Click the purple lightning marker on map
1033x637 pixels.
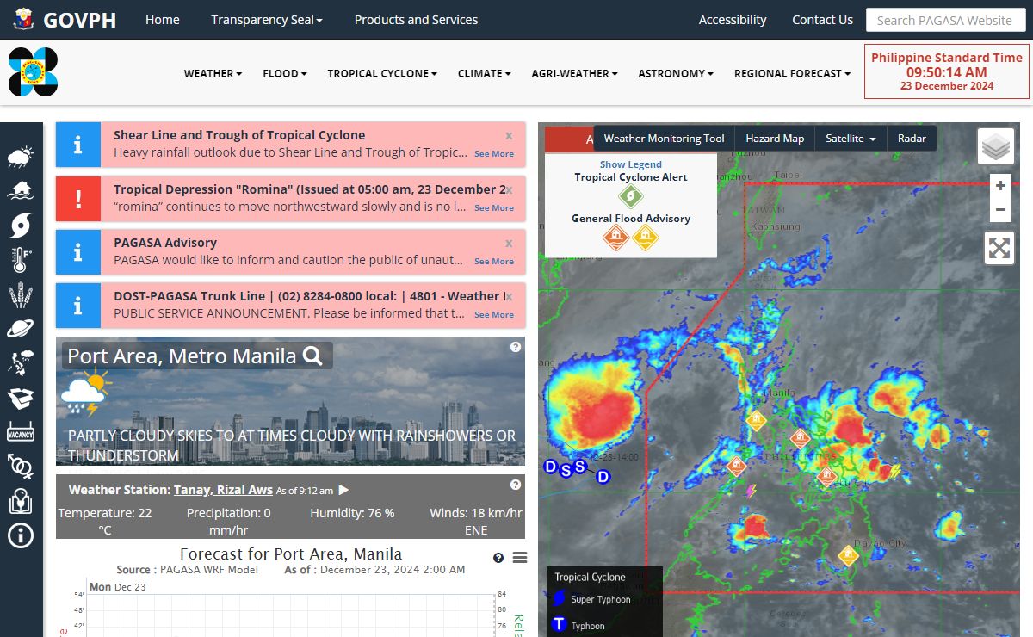[751, 491]
